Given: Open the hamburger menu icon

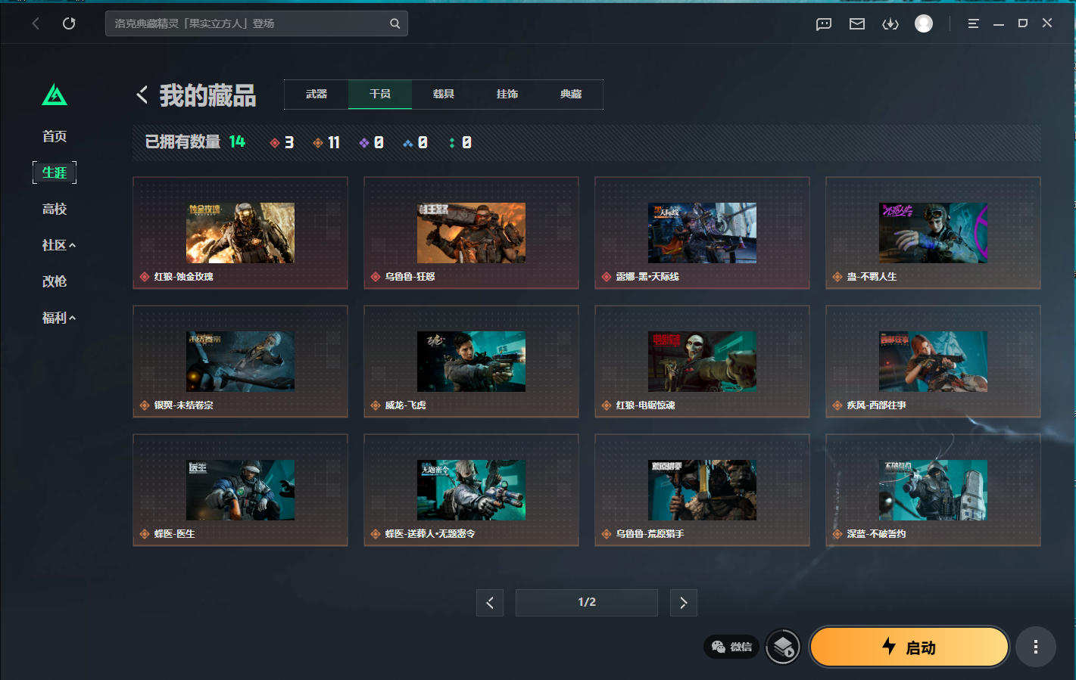Looking at the screenshot, I should pyautogui.click(x=974, y=24).
